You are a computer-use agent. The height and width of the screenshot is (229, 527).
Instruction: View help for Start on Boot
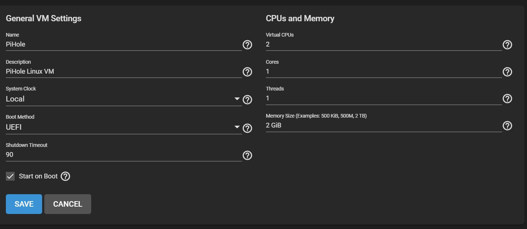click(x=65, y=176)
